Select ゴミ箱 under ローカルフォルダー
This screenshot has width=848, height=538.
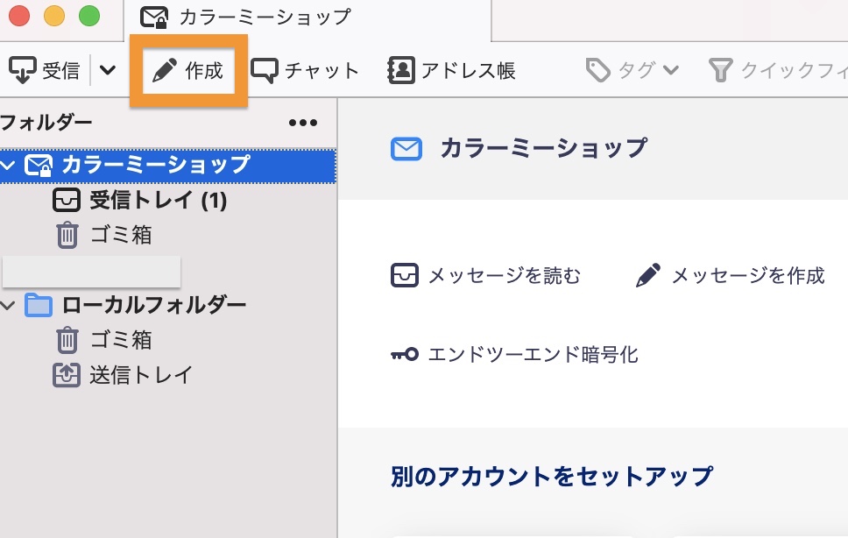pyautogui.click(x=121, y=340)
